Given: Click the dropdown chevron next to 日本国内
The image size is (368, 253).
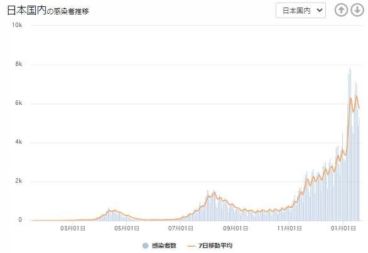Looking at the screenshot, I should (320, 10).
